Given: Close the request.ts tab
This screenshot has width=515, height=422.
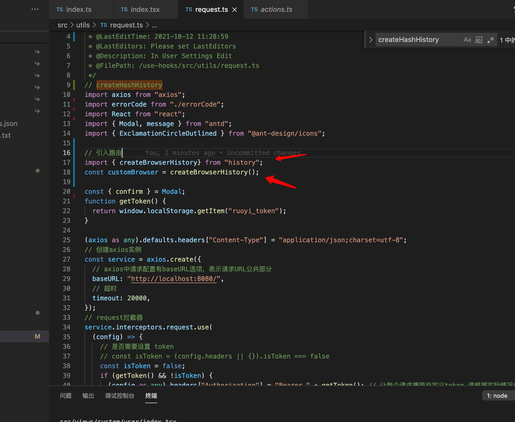Looking at the screenshot, I should [x=235, y=10].
